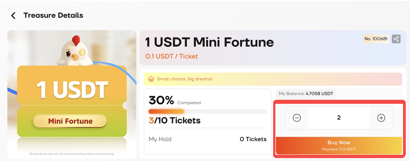Go back using the left arrow
Viewport: 410px width, 161px height.
tap(13, 15)
